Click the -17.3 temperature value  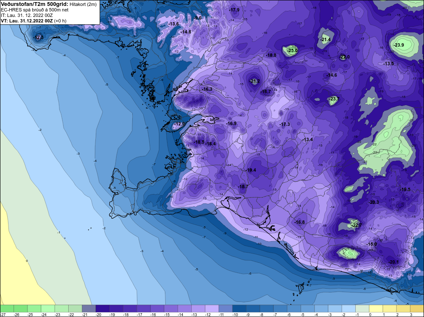285,124
